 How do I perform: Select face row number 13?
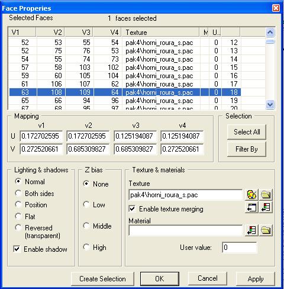125,51
